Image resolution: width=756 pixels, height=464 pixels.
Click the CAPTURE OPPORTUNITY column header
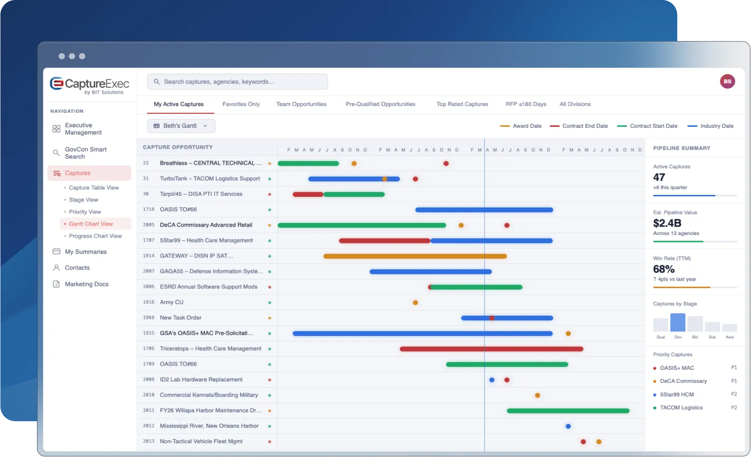pyautogui.click(x=178, y=147)
